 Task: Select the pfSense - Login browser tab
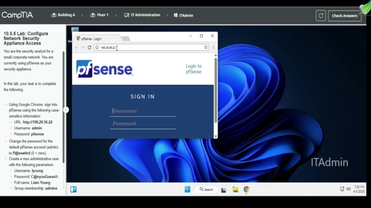pyautogui.click(x=97, y=39)
